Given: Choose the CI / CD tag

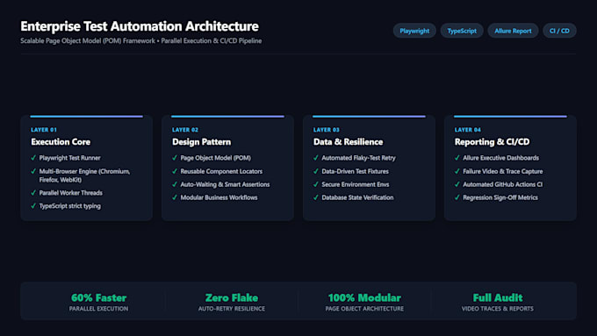Looking at the screenshot, I should [x=559, y=31].
